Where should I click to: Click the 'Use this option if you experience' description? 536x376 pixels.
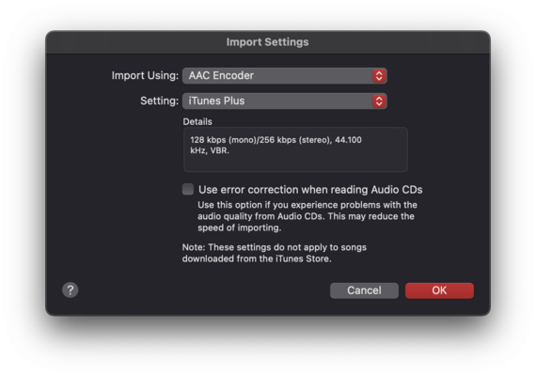pyautogui.click(x=307, y=216)
